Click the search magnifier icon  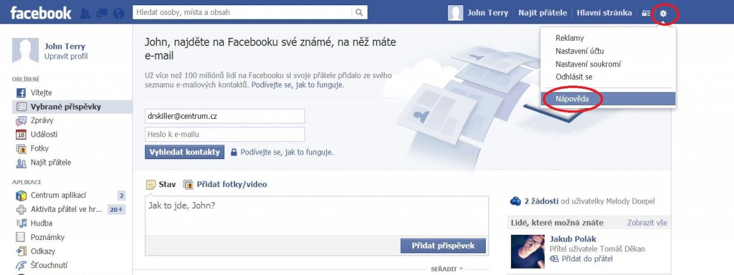(x=359, y=12)
